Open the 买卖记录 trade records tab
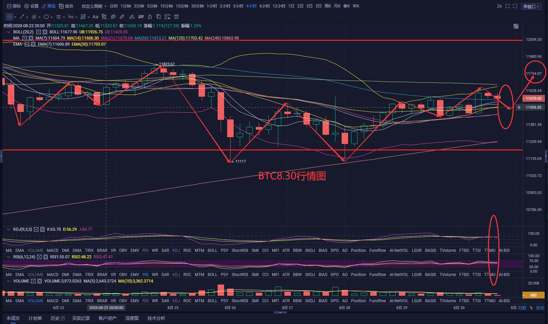The height and width of the screenshot is (324, 548). coord(81,318)
